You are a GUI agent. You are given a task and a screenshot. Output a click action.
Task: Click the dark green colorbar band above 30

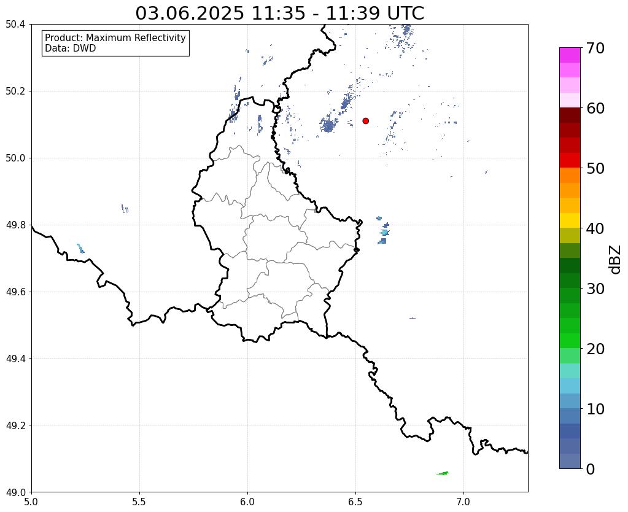coord(570,281)
